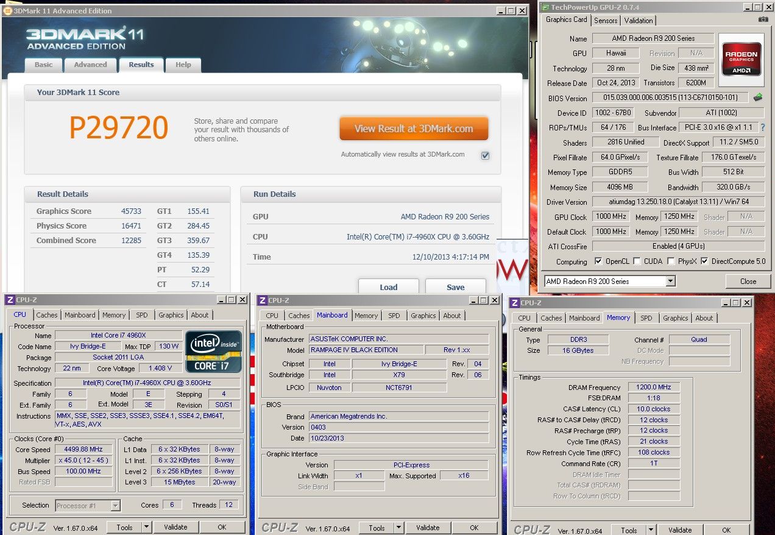The height and width of the screenshot is (535, 775).
Task: Click the Combined Score 12285 value
Action: click(x=131, y=241)
